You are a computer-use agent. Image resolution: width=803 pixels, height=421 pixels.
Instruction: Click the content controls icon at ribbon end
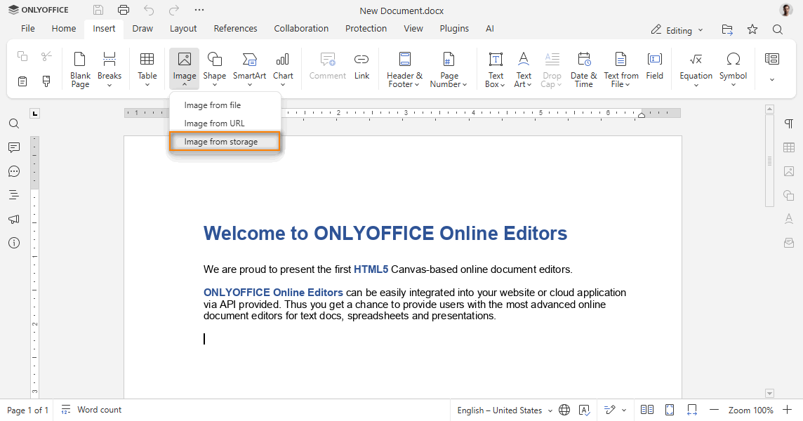771,59
